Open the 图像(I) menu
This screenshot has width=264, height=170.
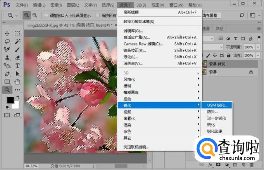coord(56,5)
